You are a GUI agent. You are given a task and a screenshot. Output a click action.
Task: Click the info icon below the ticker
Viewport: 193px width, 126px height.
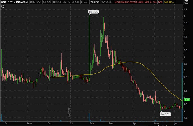coord(3,6)
